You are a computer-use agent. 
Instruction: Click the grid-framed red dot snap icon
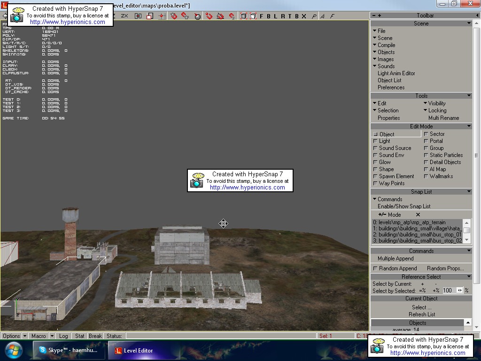point(138,16)
